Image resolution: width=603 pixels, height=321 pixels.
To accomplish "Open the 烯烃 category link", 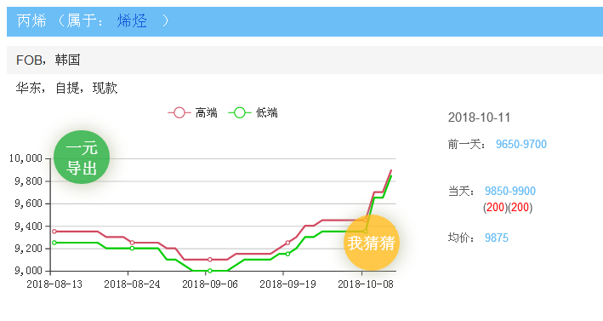I will point(132,20).
